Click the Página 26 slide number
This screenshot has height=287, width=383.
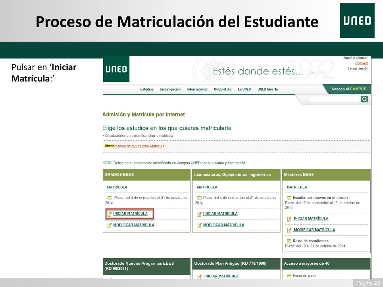click(x=368, y=283)
